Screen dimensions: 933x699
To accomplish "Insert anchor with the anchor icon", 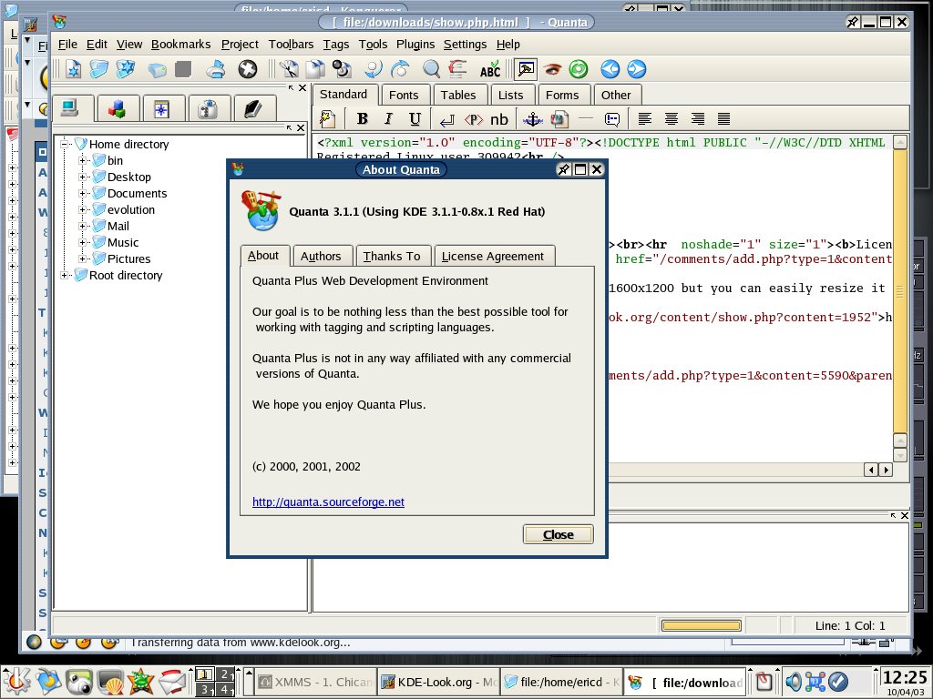I will tap(532, 119).
